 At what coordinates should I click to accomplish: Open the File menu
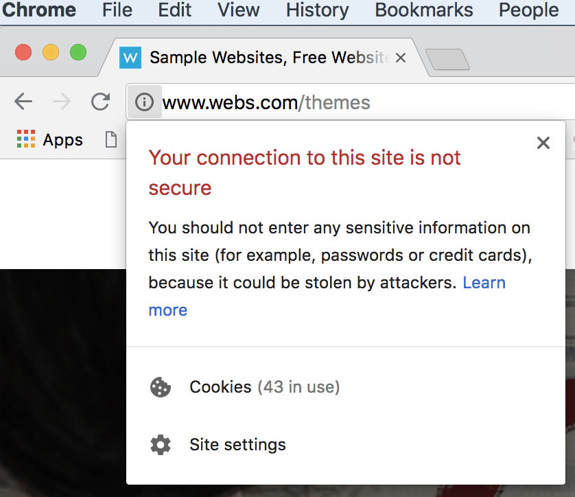click(x=117, y=10)
